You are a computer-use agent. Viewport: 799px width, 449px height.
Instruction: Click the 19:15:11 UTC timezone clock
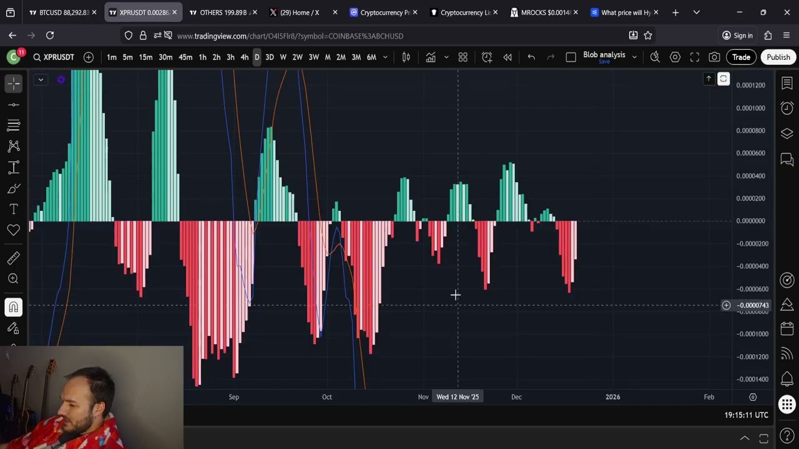tap(746, 415)
